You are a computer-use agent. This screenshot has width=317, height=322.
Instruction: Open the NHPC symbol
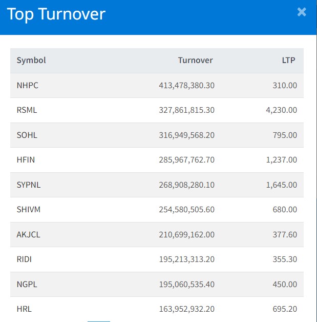pyautogui.click(x=28, y=85)
